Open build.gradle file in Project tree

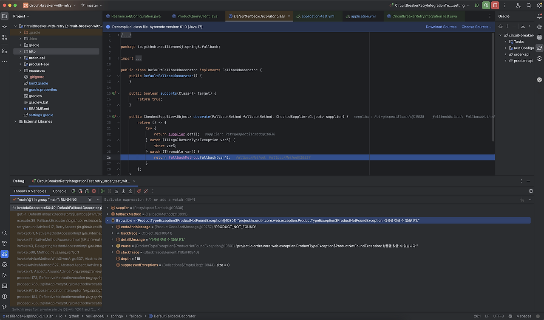tap(38, 83)
